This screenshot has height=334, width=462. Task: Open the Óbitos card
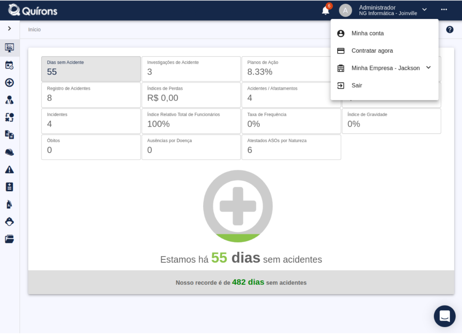[91, 147]
